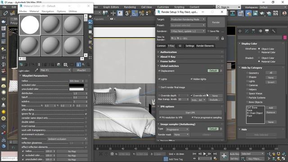Open the Motion tab in command panel
Image resolution: width=288 pixels, height=162 pixels.
tap(260, 31)
